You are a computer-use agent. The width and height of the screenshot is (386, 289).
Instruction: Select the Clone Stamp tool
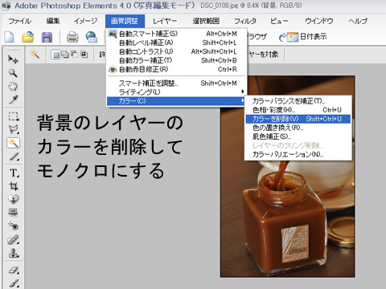(x=13, y=253)
